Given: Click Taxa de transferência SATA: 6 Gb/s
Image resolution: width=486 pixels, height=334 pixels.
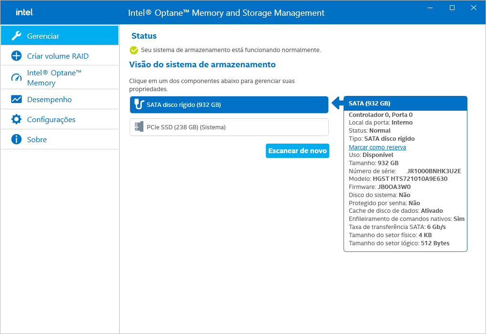Looking at the screenshot, I should click(x=397, y=227).
